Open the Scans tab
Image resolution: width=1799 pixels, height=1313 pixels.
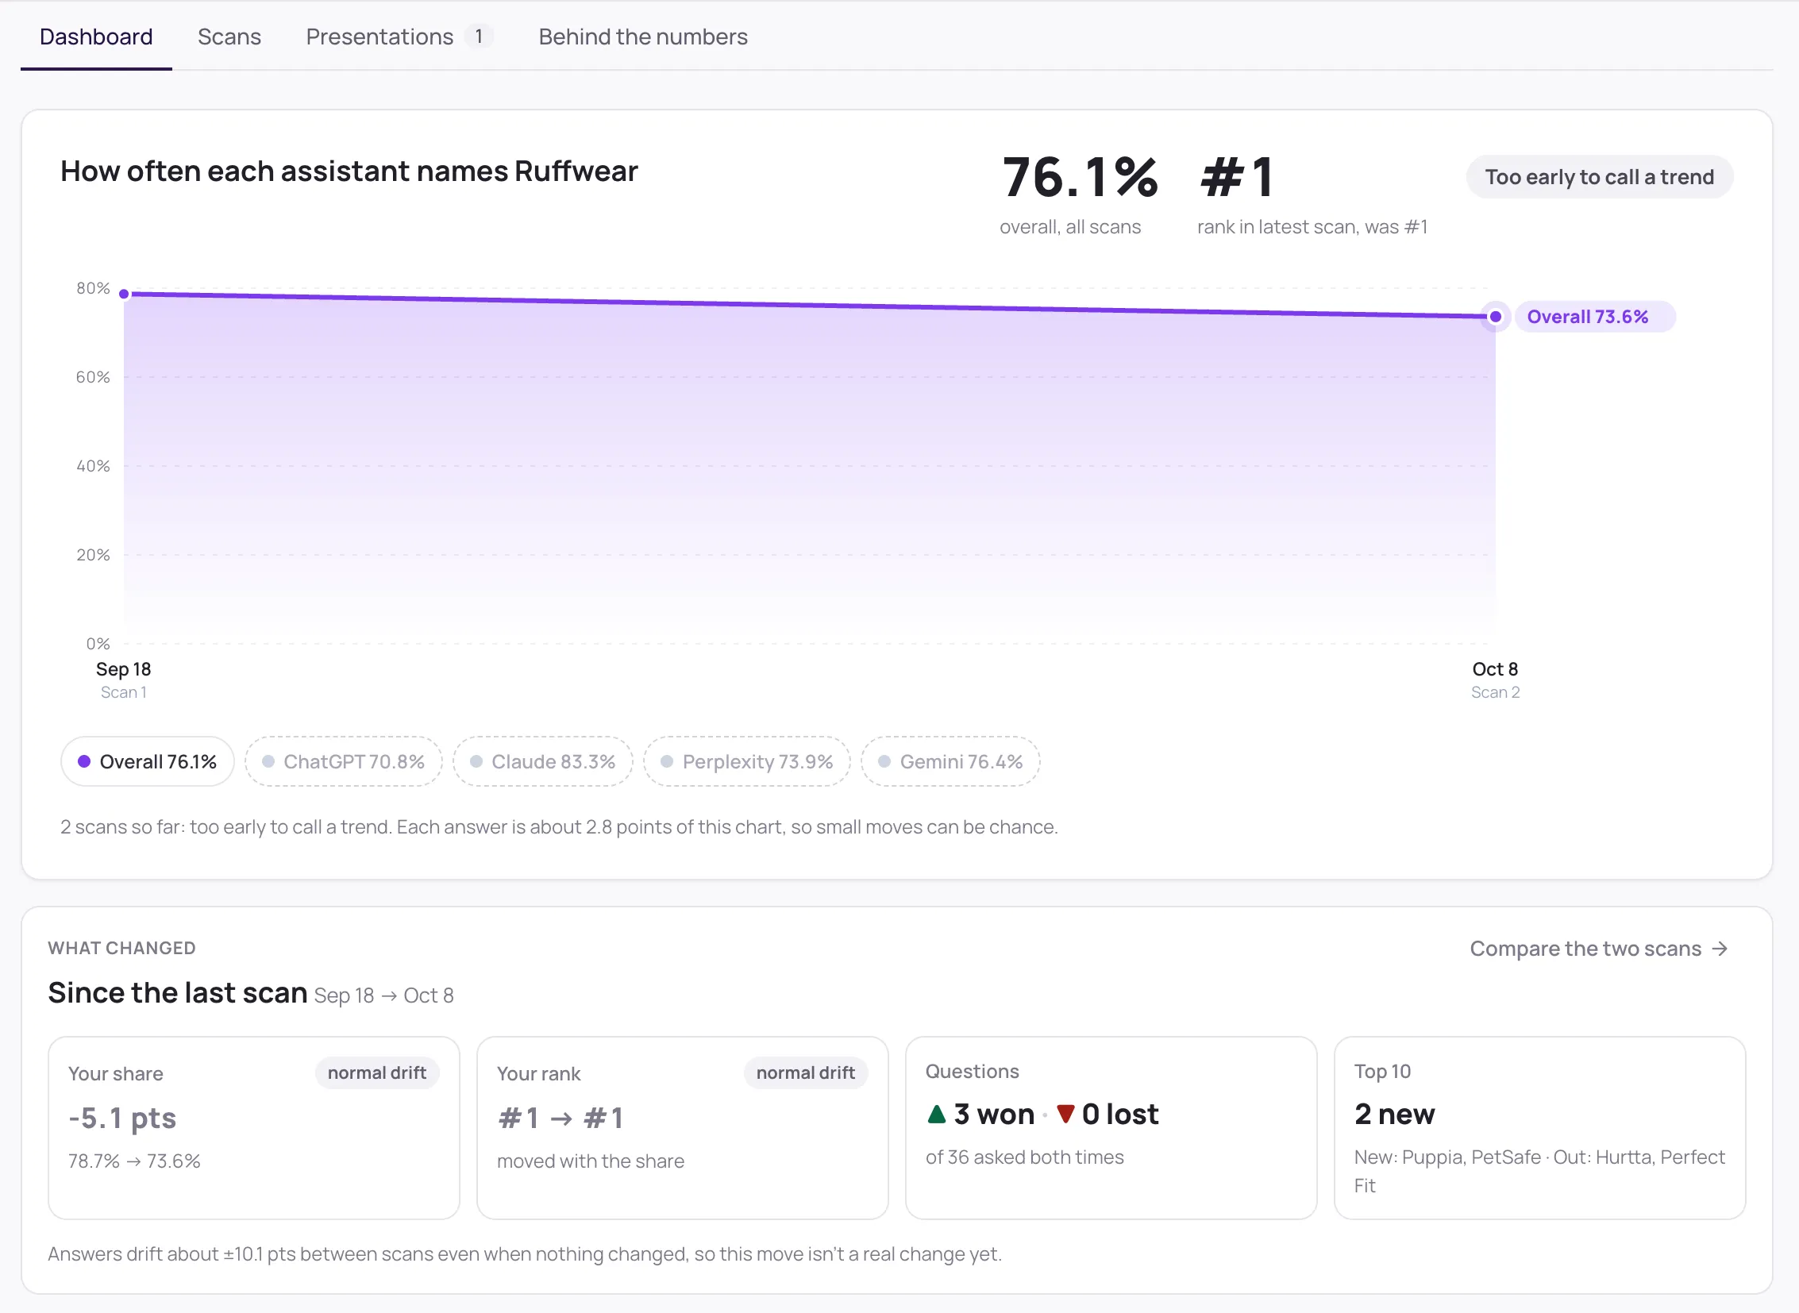pos(229,37)
